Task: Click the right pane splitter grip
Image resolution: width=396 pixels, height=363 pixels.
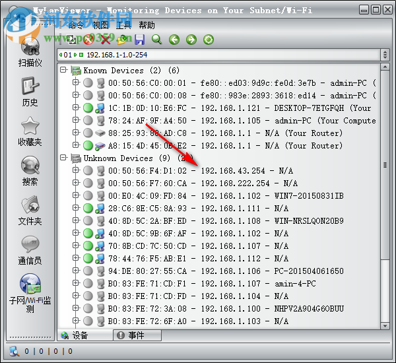Action: (x=385, y=165)
